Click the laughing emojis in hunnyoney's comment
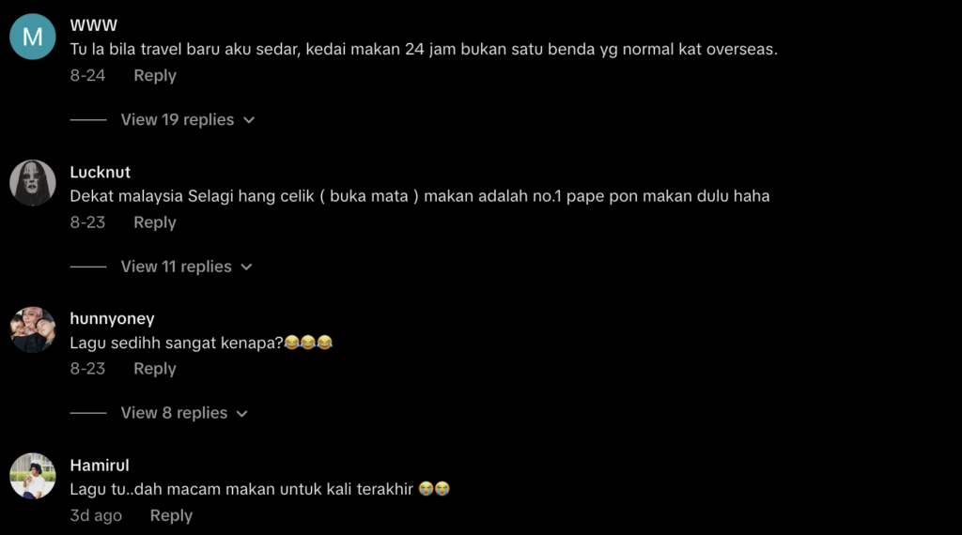 [308, 342]
